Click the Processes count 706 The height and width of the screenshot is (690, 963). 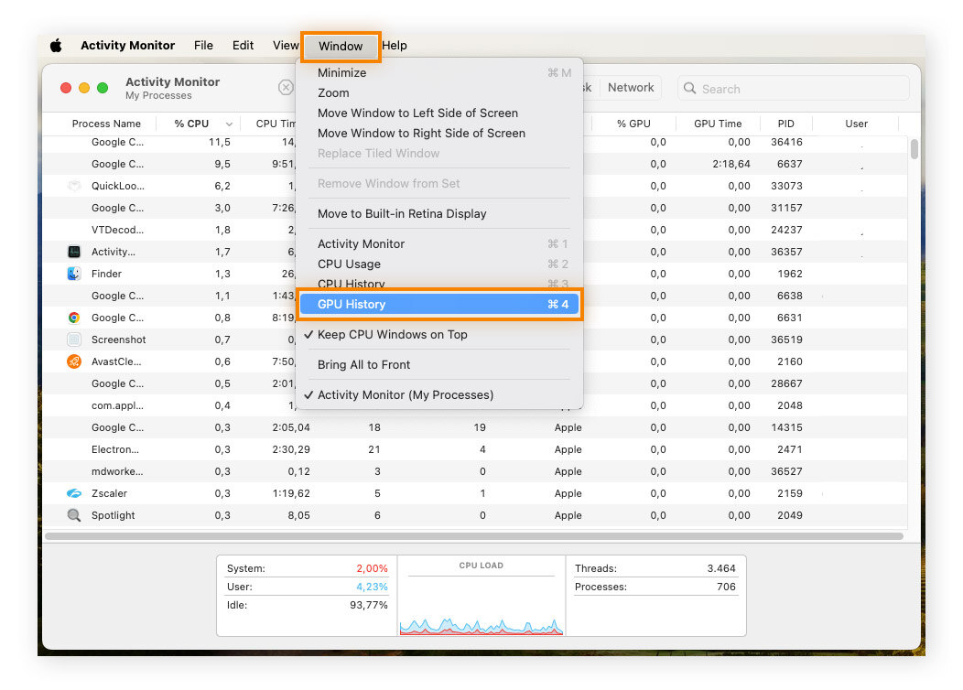tap(726, 587)
